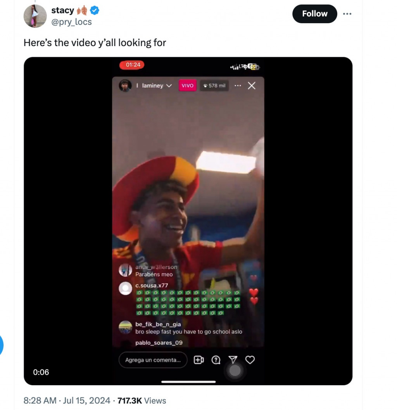Viewport: 397px width, 410px height.
Task: Click the laminey host avatar in the live
Action: (x=125, y=86)
